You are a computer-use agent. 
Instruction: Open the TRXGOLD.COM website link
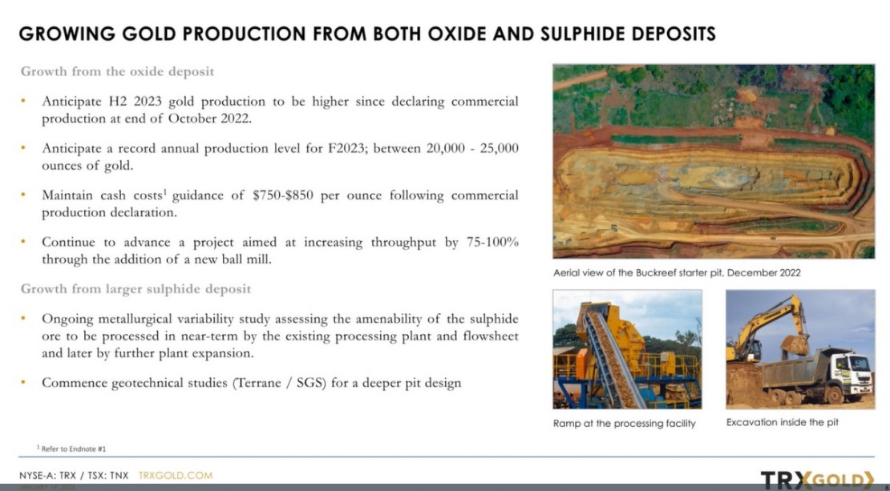click(x=176, y=476)
